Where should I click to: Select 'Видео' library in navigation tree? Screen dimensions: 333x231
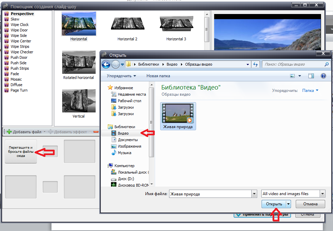[x=123, y=133]
